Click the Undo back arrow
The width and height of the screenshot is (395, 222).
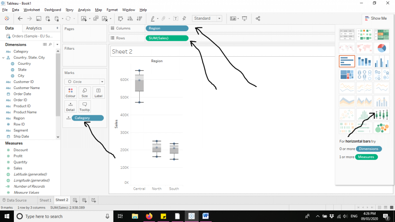[20, 18]
